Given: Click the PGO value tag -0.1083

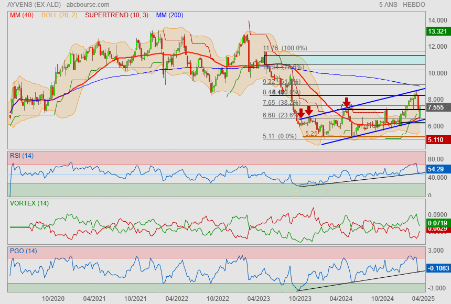Looking at the screenshot, I should (437, 268).
